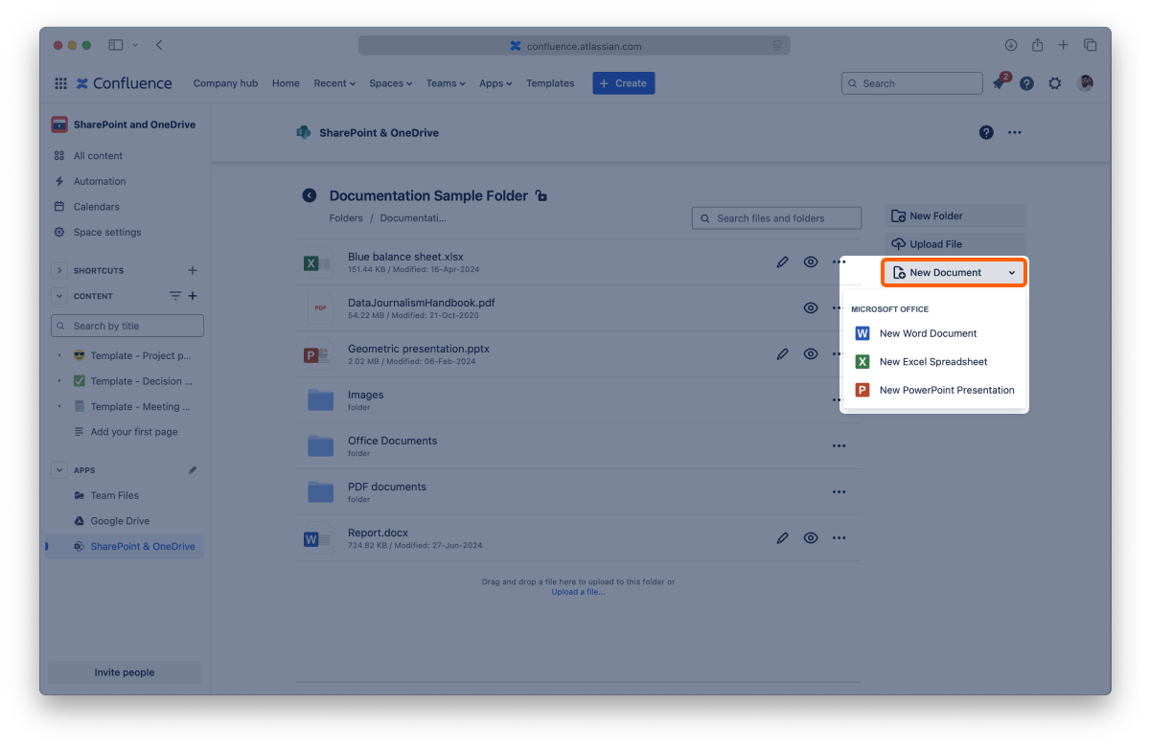The image size is (1150, 748).
Task: Click the Upload a file link
Action: (578, 592)
